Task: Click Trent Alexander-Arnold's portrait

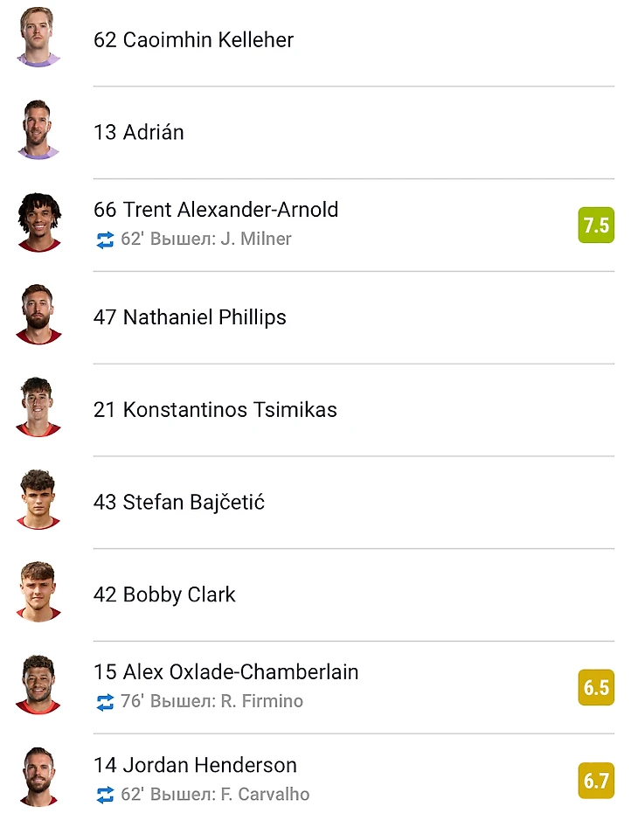Action: pyautogui.click(x=39, y=222)
